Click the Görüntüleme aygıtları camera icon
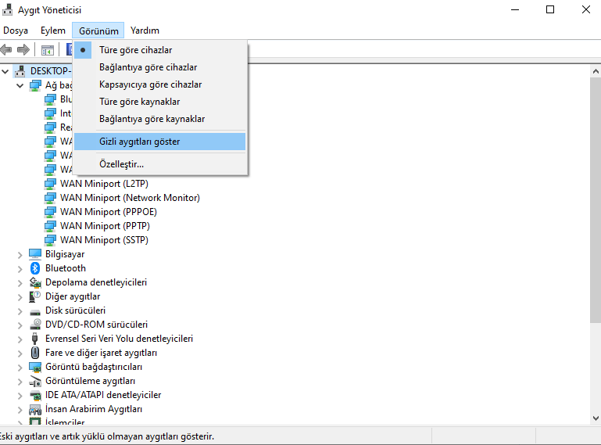 point(35,382)
